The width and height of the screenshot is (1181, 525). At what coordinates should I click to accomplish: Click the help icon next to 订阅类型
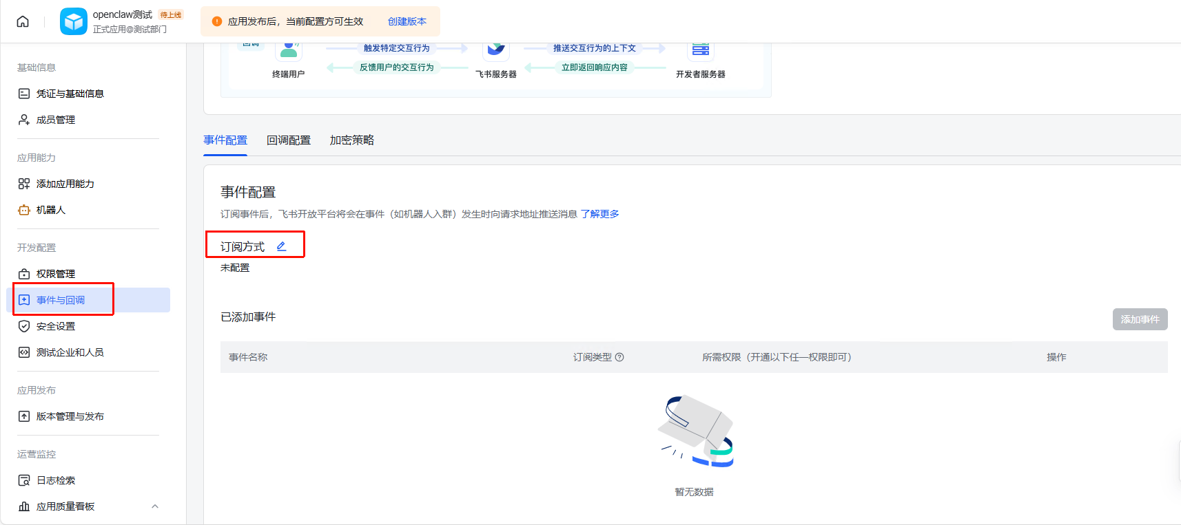(619, 357)
